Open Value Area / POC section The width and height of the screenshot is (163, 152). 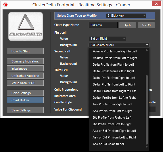click(x=25, y=83)
